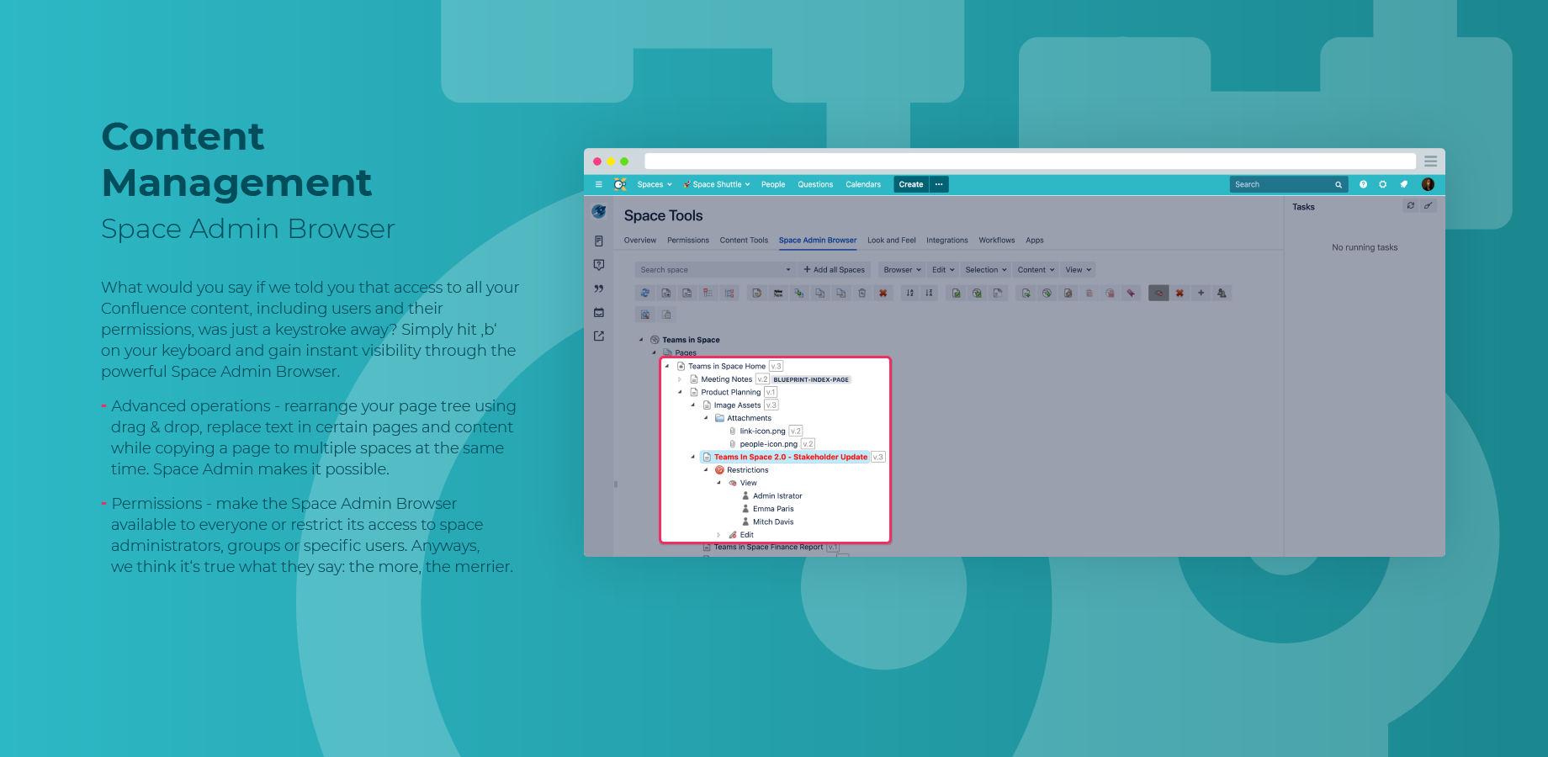Image resolution: width=1548 pixels, height=757 pixels.
Task: Switch to the Apps tab
Action: (1035, 241)
